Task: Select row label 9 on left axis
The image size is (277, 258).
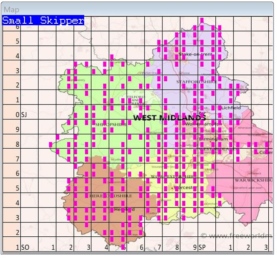Action: point(17,129)
